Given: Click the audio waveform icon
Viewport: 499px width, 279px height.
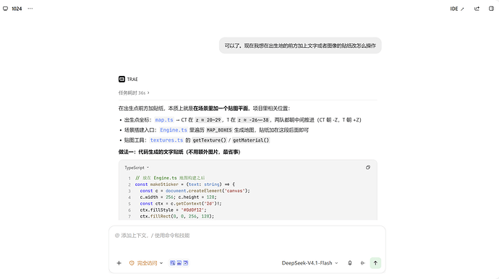Looking at the screenshot, I should coord(362,263).
